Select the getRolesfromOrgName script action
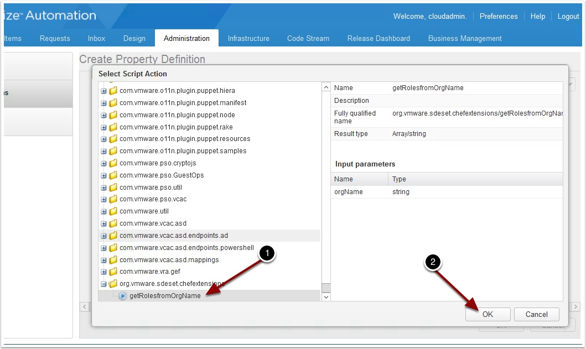The width and height of the screenshot is (586, 349). [165, 296]
